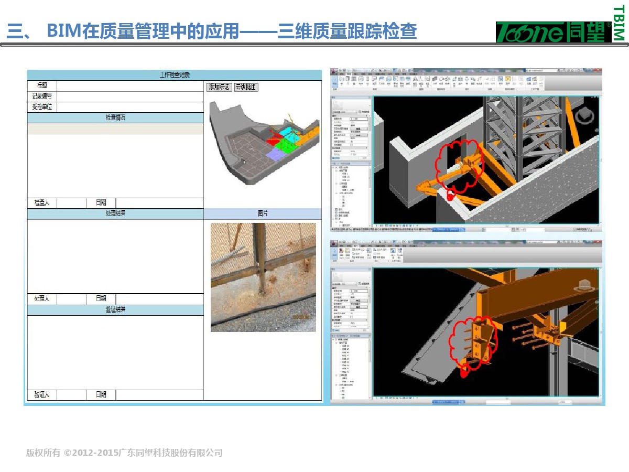The image size is (629, 472).
Task: Click the 受检单位 input field
Action: pos(130,107)
